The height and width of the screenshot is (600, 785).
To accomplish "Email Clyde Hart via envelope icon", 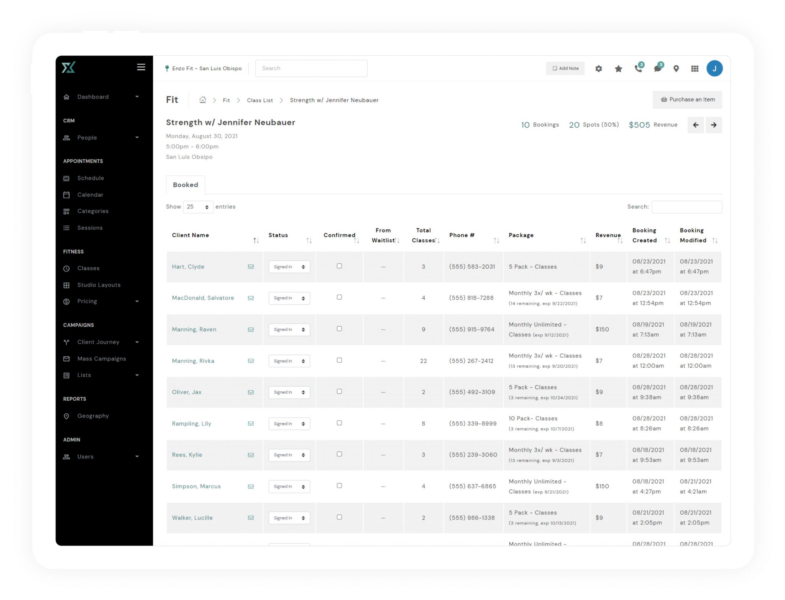I will pyautogui.click(x=251, y=267).
